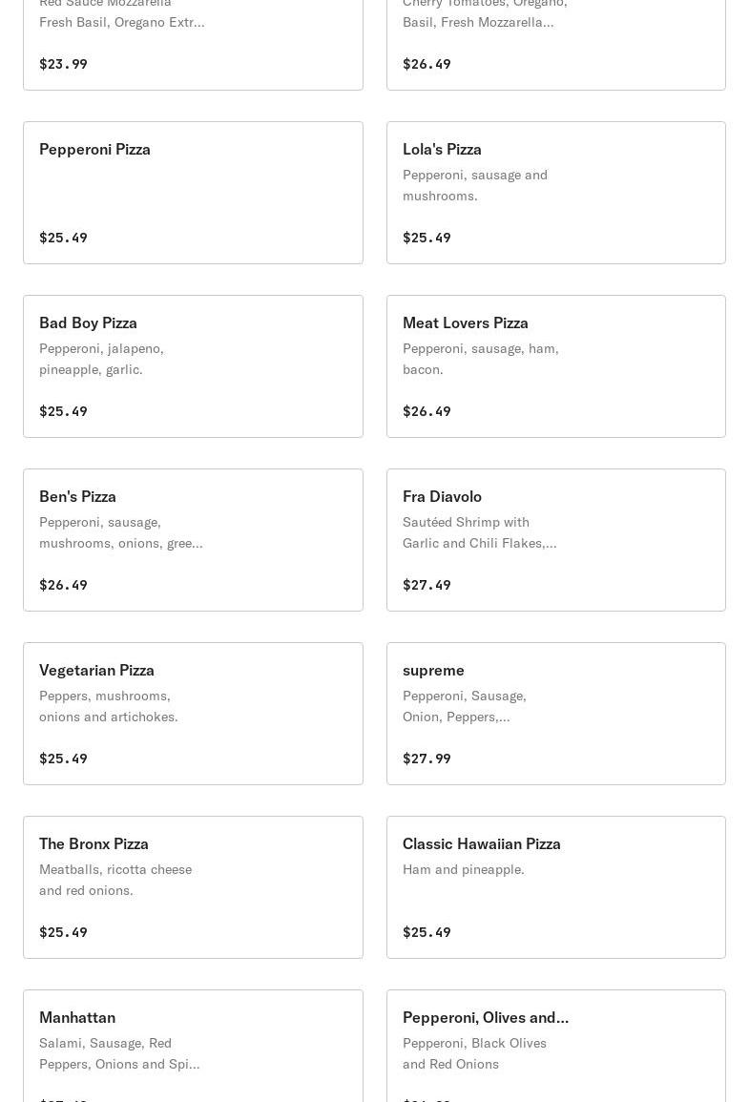Select the supreme pizza item

pyautogui.click(x=555, y=714)
